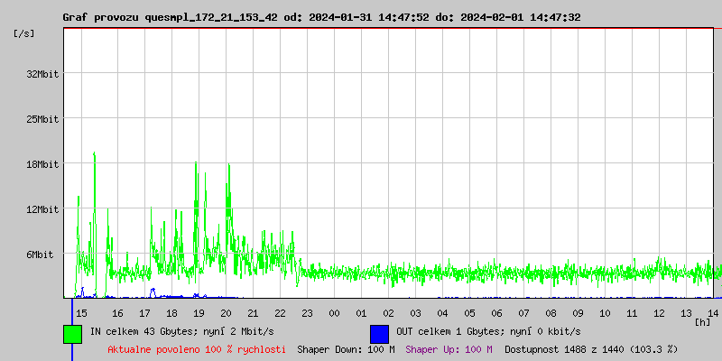Select the 25Mbit y-axis label

point(42,119)
